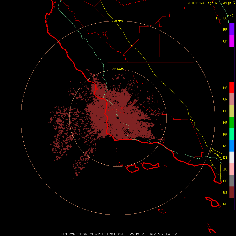Click the RA legend label
The height and width of the screenshot is (236, 236).
point(225,135)
